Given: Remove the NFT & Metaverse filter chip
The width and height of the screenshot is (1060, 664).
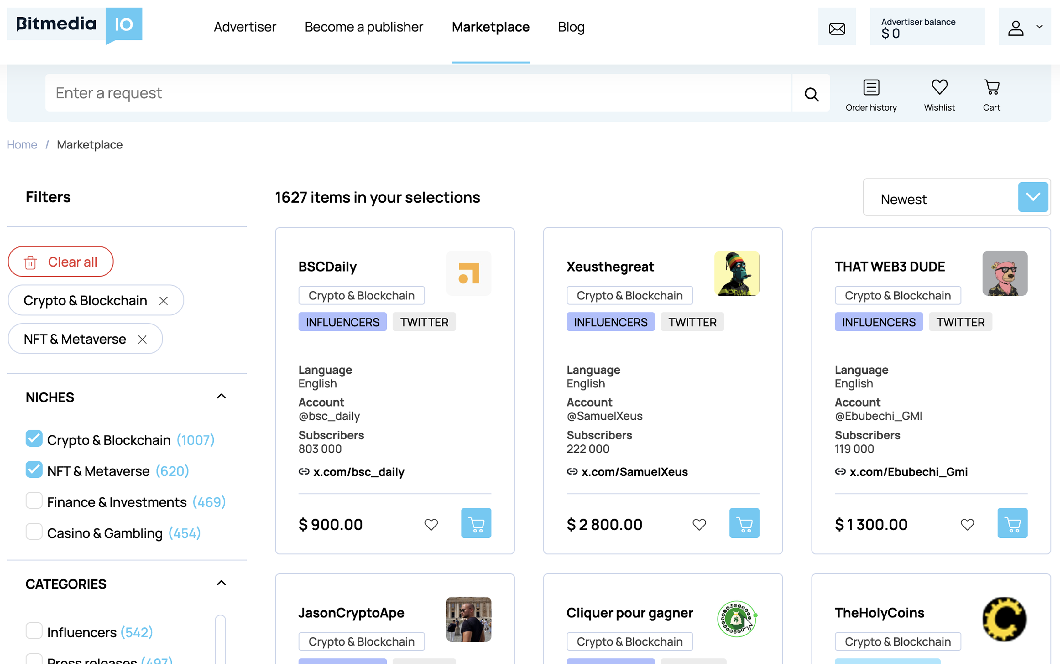Looking at the screenshot, I should pyautogui.click(x=142, y=340).
